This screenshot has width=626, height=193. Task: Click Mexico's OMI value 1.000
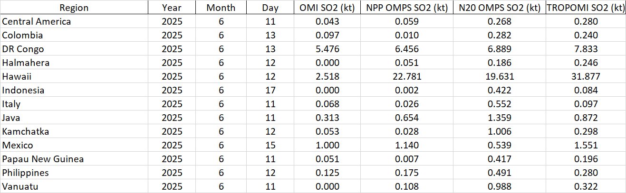326,145
